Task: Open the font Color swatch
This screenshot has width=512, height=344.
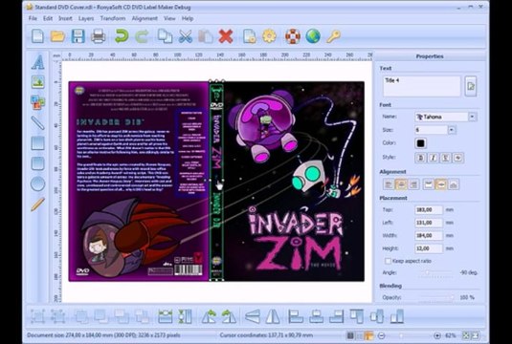Action: click(x=420, y=143)
